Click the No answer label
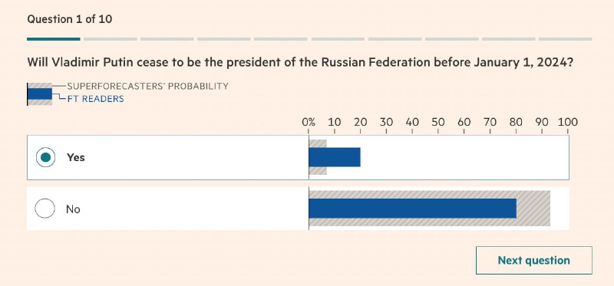Viewport: 614px width, 286px height. (x=73, y=209)
